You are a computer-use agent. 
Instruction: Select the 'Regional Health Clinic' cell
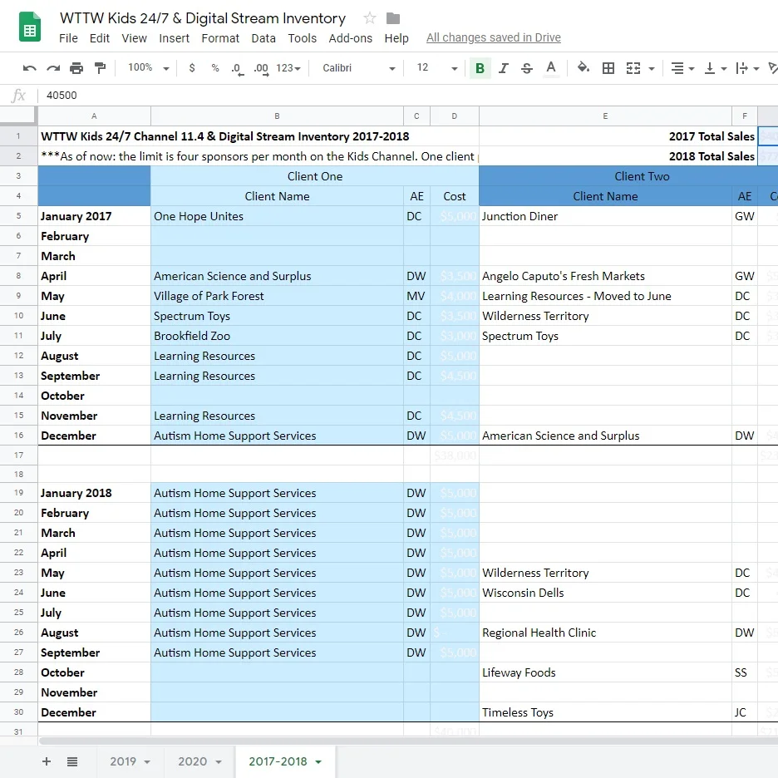click(x=605, y=633)
